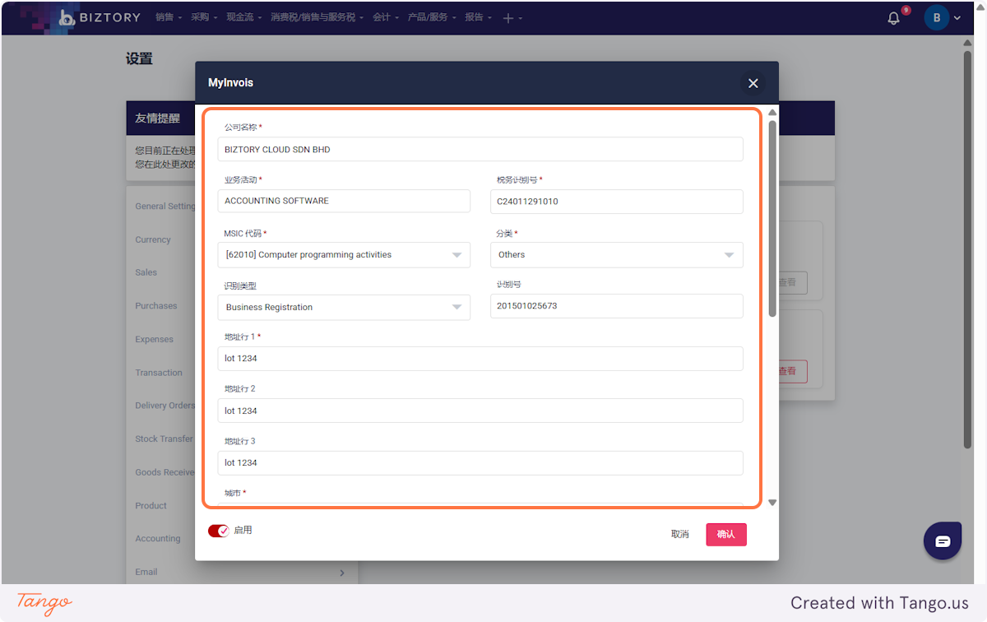Image resolution: width=987 pixels, height=622 pixels.
Task: Open the 消费税/销售与服务税 menu
Action: 317,17
